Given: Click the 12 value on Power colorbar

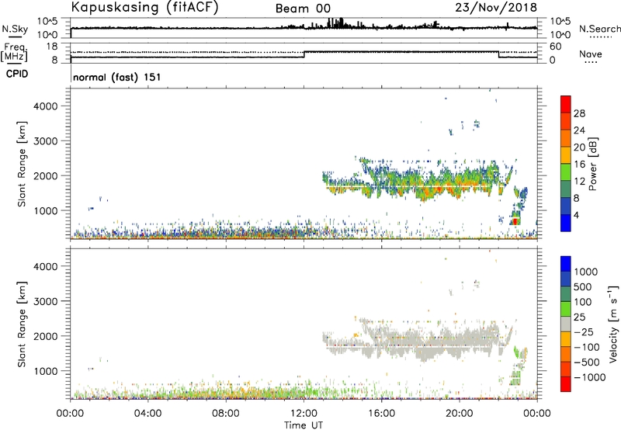Looking at the screenshot, I should [x=579, y=181].
